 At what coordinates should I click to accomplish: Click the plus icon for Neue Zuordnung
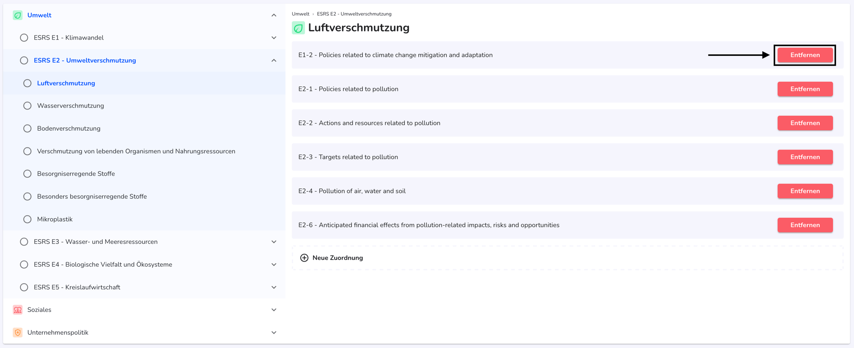coord(304,258)
